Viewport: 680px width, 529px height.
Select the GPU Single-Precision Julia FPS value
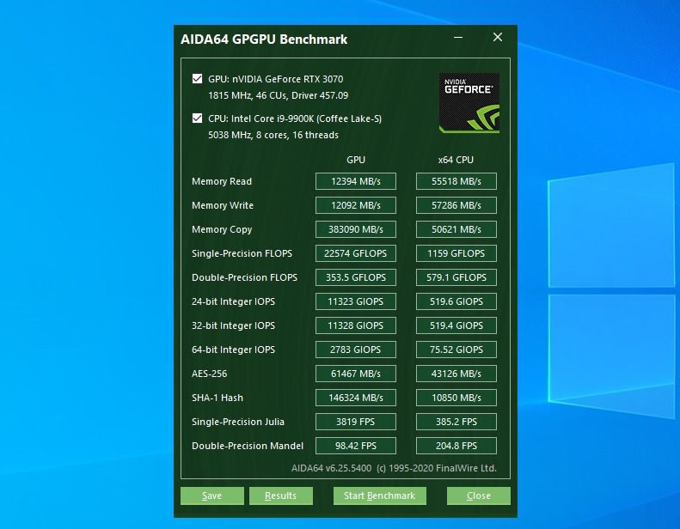355,422
